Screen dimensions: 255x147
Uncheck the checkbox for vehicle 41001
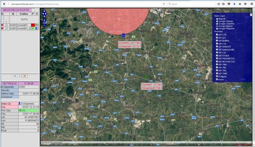click(x=6, y=25)
